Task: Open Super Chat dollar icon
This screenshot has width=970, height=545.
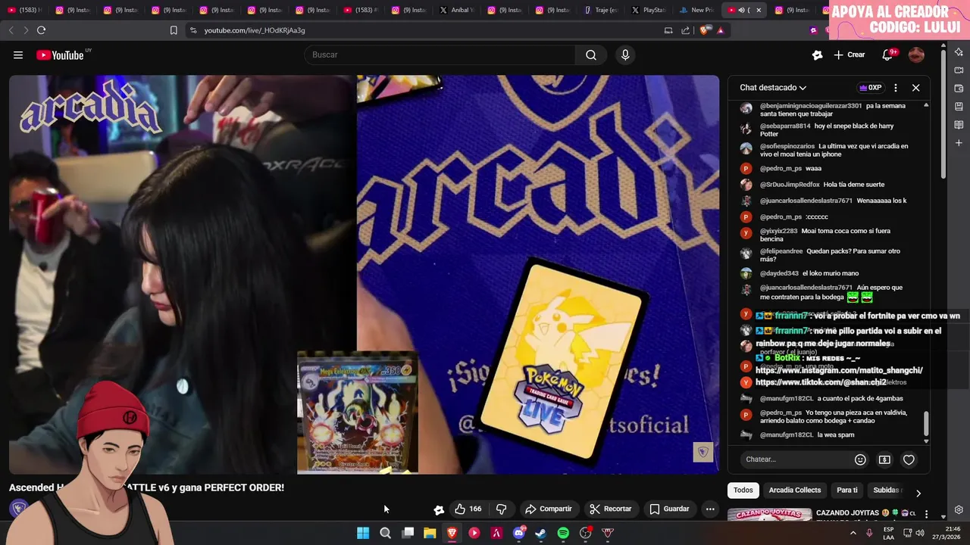Action: [x=884, y=459]
